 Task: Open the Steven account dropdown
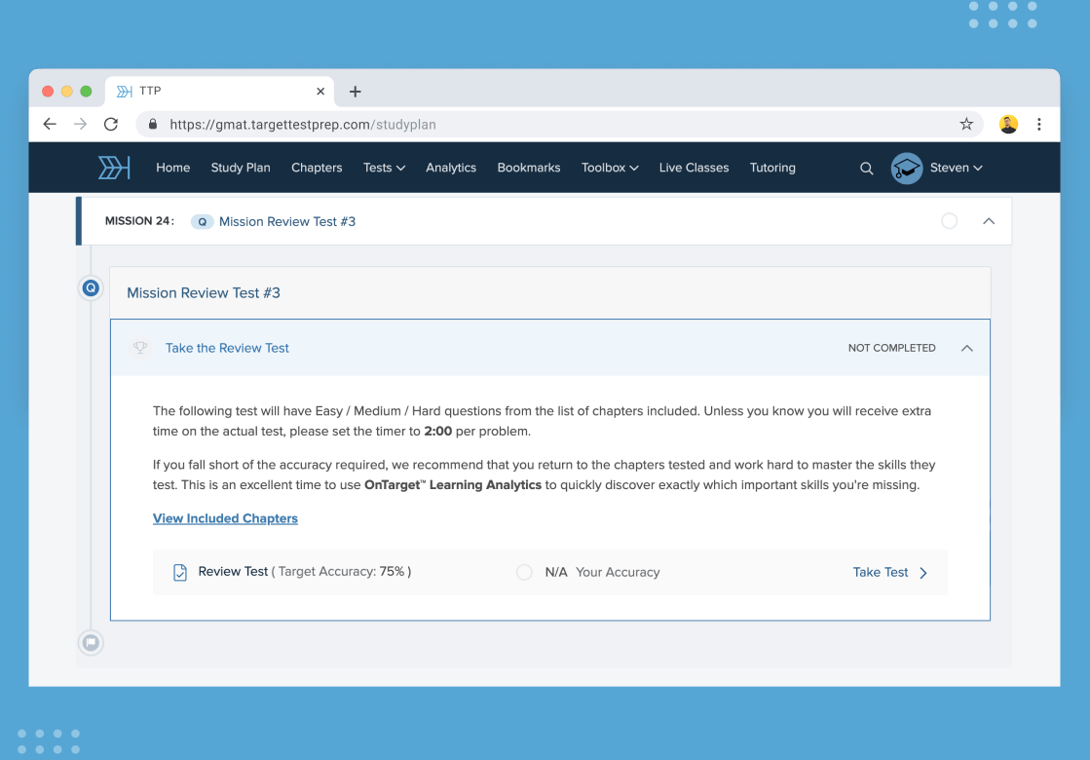coord(956,168)
